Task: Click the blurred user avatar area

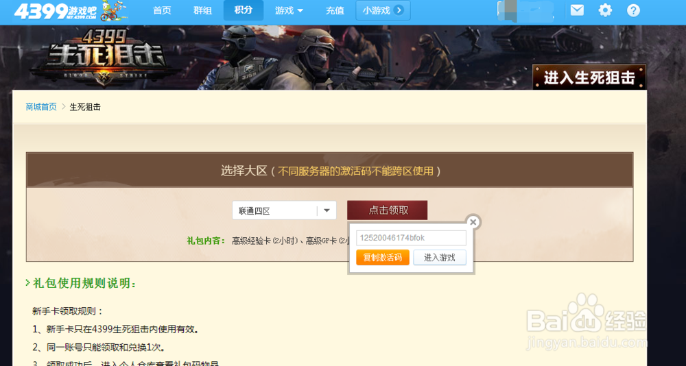Action: [526, 11]
